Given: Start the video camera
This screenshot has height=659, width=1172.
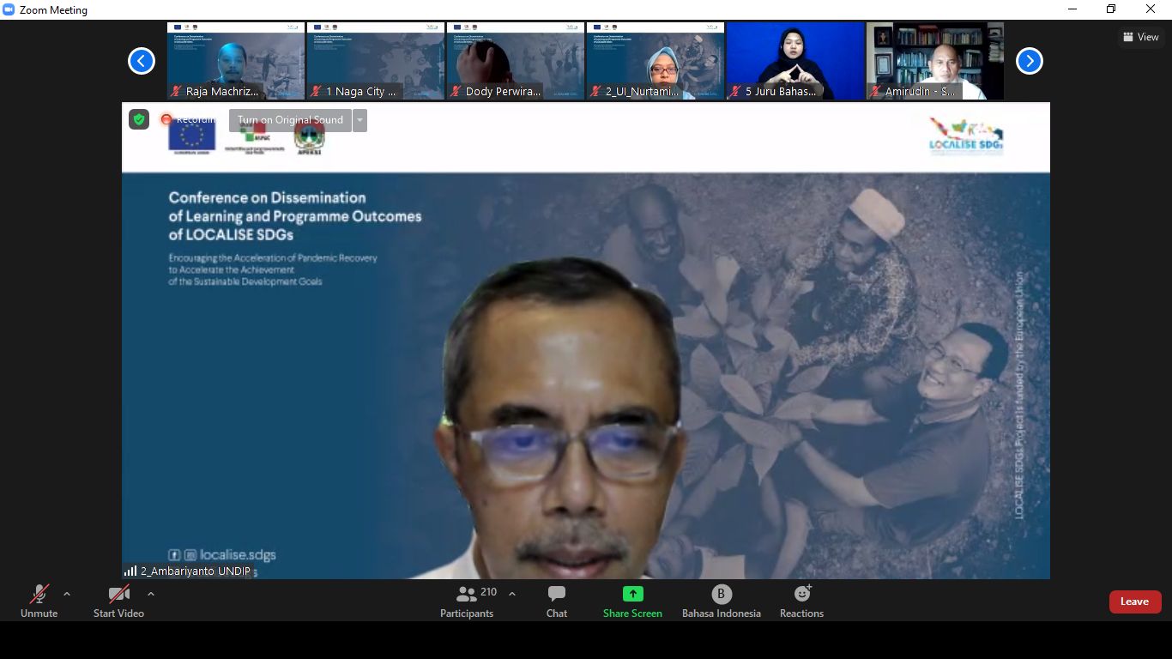Looking at the screenshot, I should [118, 601].
